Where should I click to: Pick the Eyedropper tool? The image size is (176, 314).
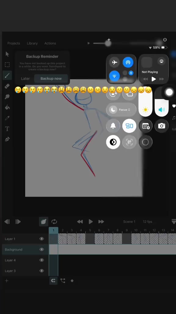coord(7,118)
